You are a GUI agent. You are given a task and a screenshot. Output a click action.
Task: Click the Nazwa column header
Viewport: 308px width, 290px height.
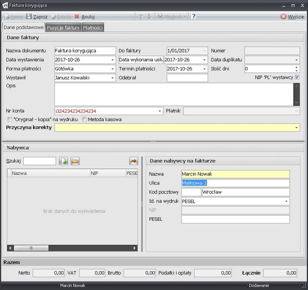49,172
